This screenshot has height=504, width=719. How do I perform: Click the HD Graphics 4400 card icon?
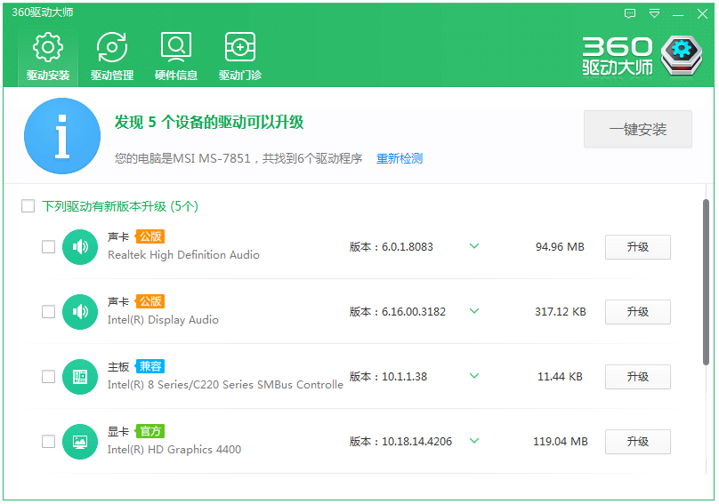80,442
